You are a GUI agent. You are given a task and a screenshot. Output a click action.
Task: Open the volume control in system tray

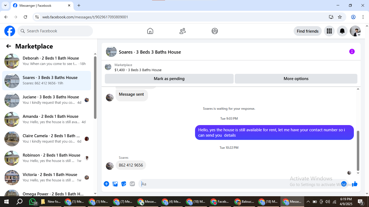click(328, 202)
